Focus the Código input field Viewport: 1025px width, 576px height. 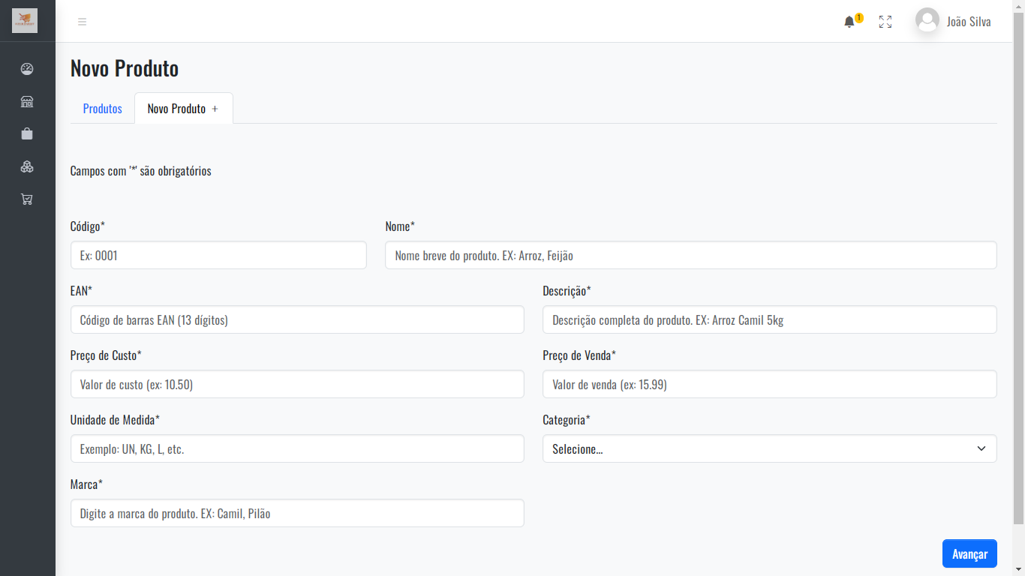pyautogui.click(x=218, y=255)
